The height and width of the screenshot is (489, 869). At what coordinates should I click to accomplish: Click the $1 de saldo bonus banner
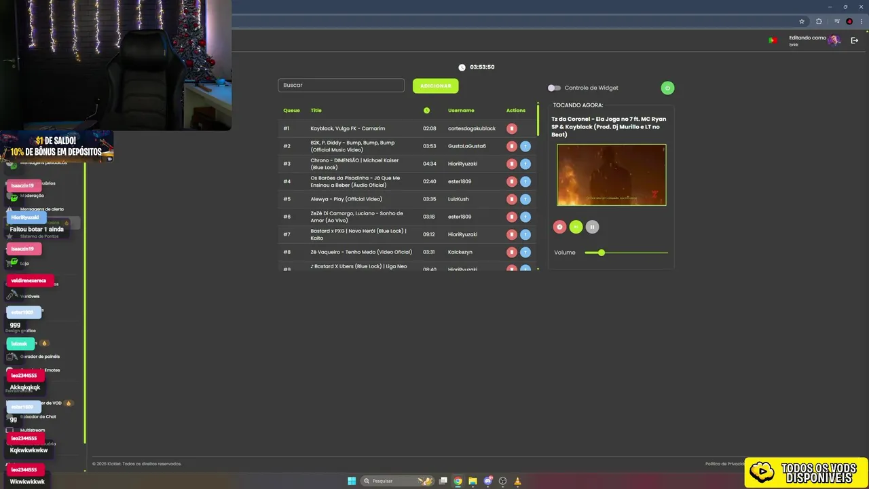[x=56, y=146]
